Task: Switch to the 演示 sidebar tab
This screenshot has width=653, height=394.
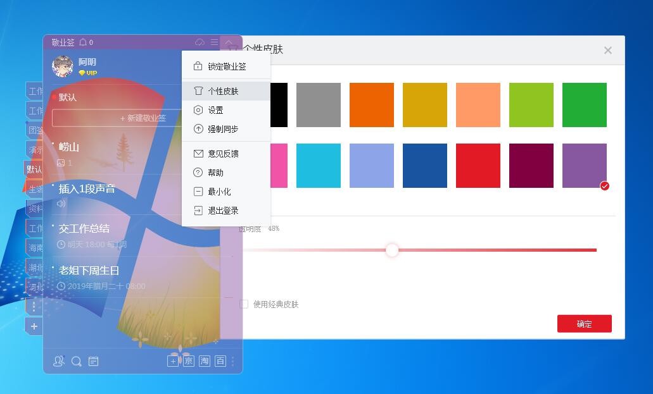Action: pos(35,150)
